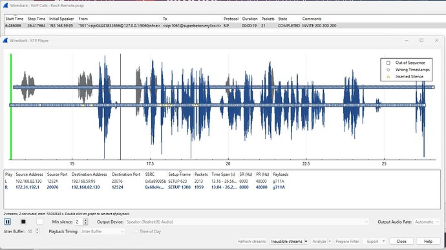The image size is (446, 250).
Task: Click the Inaudible streams button
Action: pyautogui.click(x=286, y=241)
